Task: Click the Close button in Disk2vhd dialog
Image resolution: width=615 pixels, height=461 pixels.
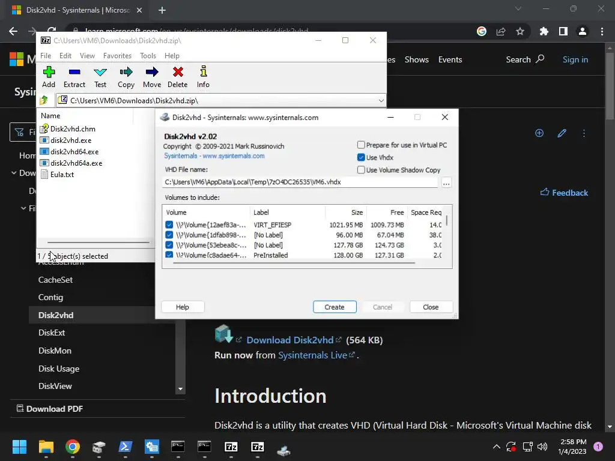Action: coord(431,307)
